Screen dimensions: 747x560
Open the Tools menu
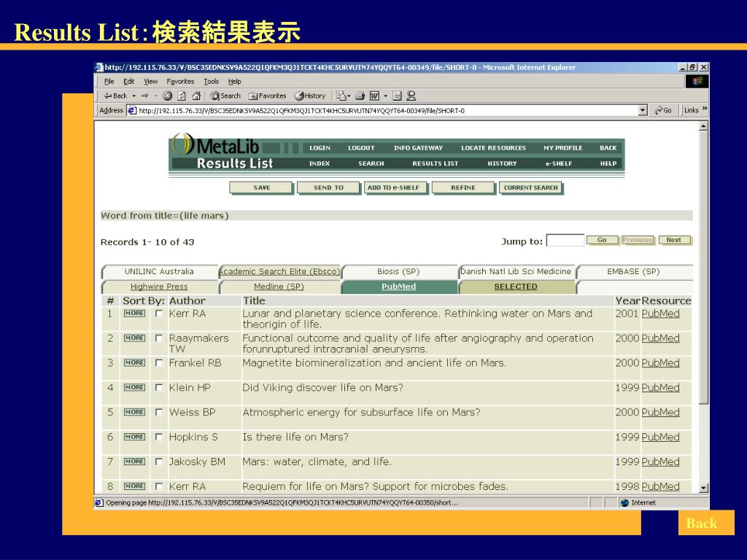(x=211, y=82)
